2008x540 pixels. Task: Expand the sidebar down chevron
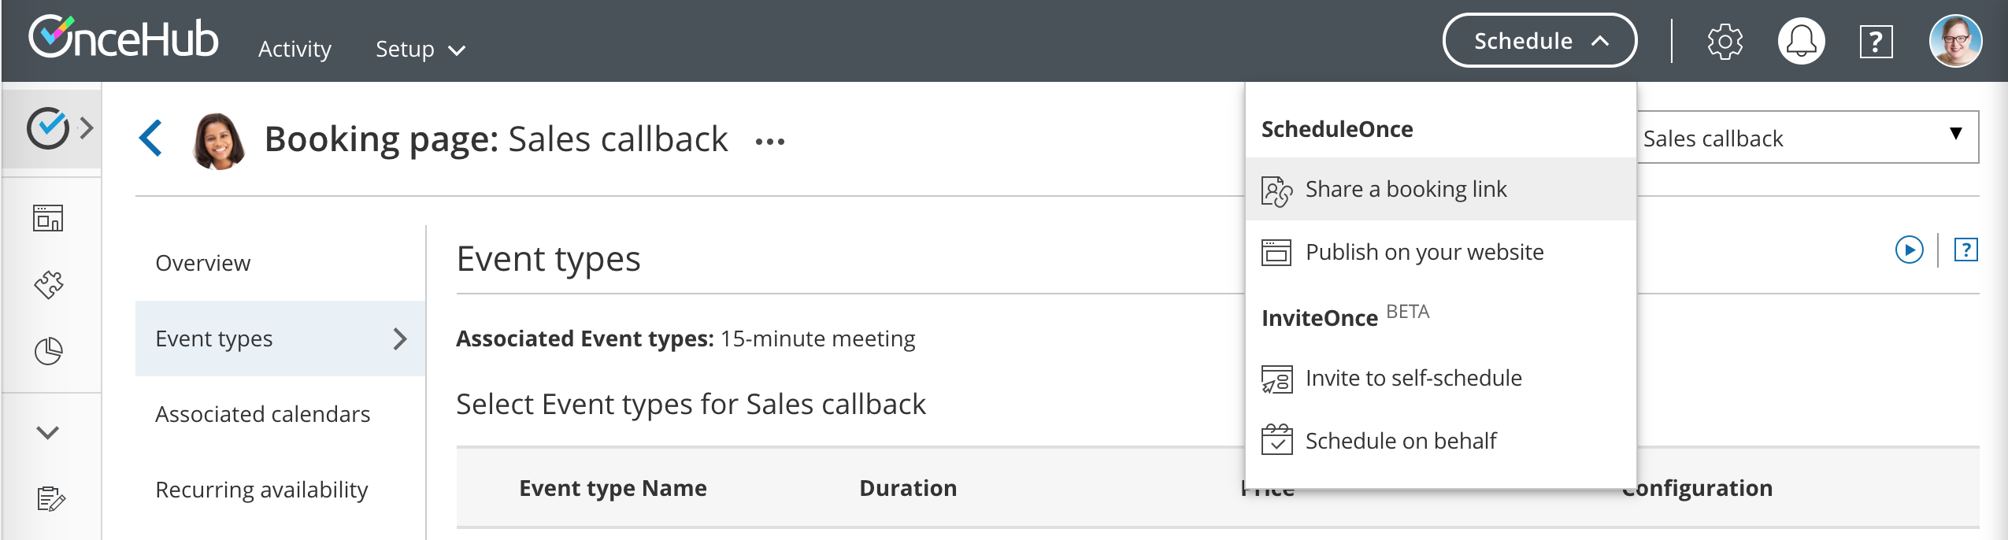tap(48, 432)
